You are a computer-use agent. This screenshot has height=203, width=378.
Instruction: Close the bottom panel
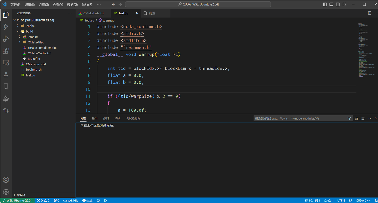tap(376, 118)
